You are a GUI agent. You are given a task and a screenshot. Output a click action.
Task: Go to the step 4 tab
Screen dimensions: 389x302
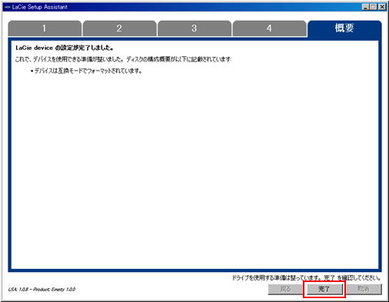269,28
